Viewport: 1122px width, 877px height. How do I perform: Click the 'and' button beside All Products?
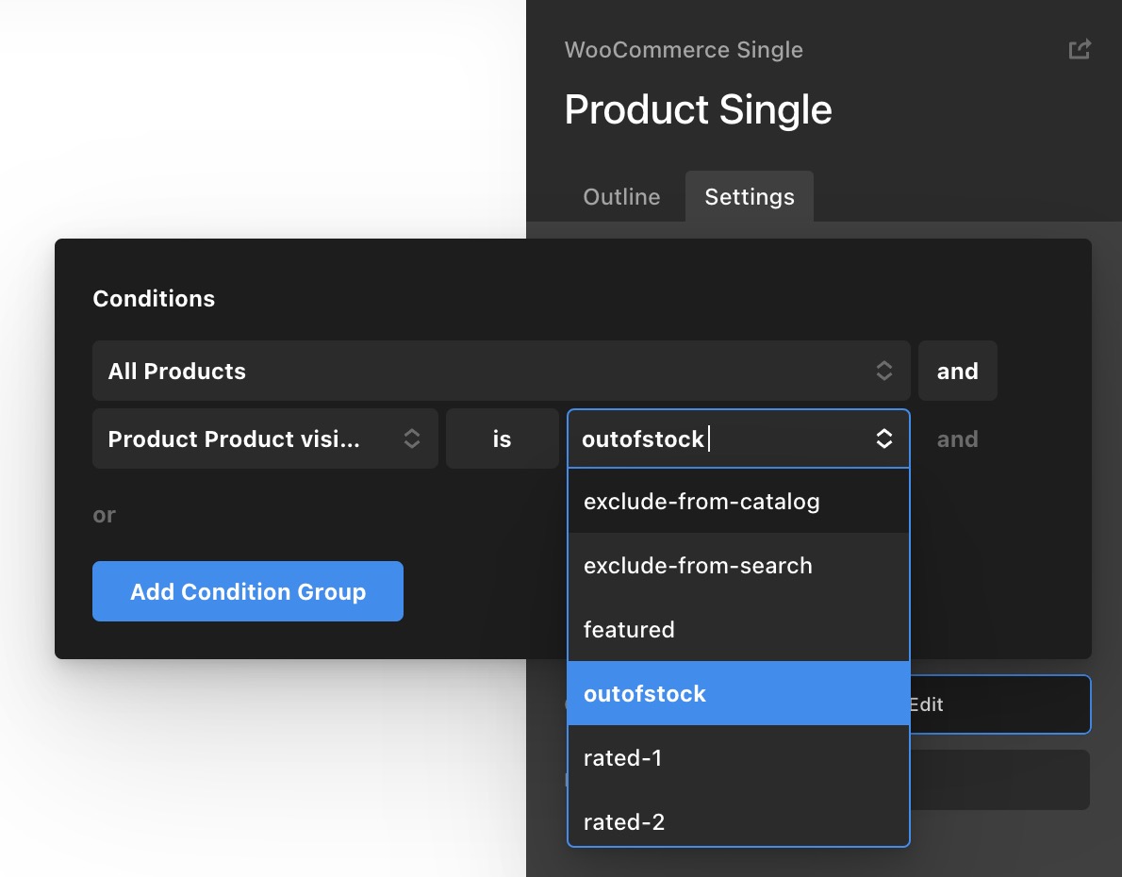click(957, 371)
